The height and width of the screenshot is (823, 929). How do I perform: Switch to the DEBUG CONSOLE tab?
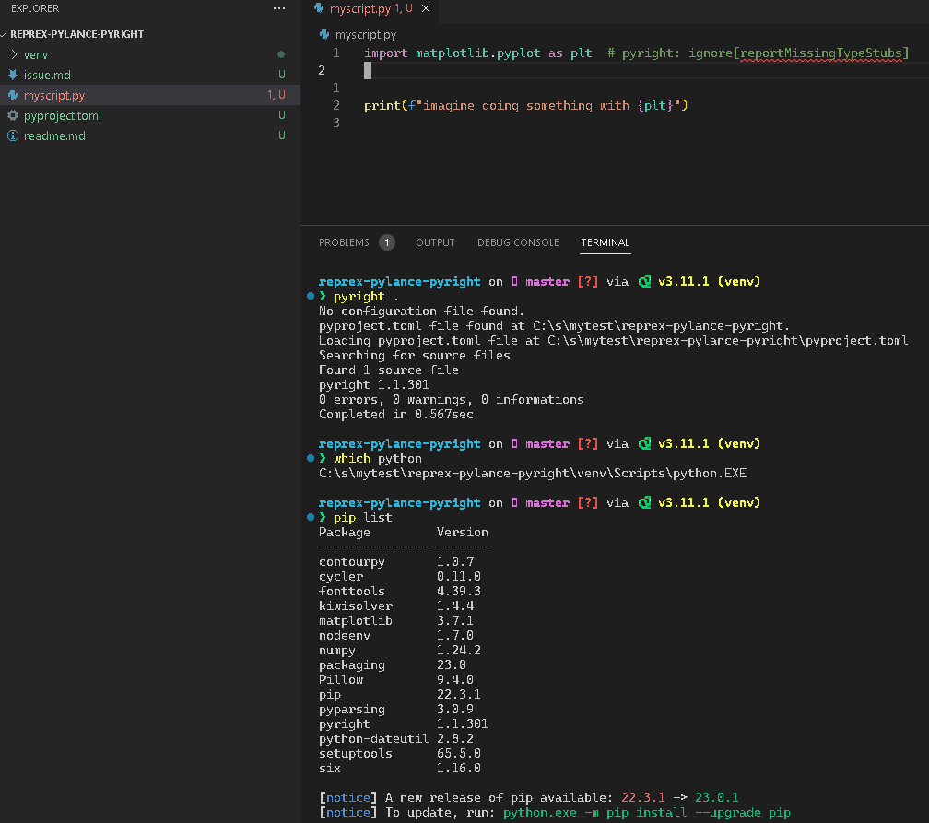(x=518, y=242)
